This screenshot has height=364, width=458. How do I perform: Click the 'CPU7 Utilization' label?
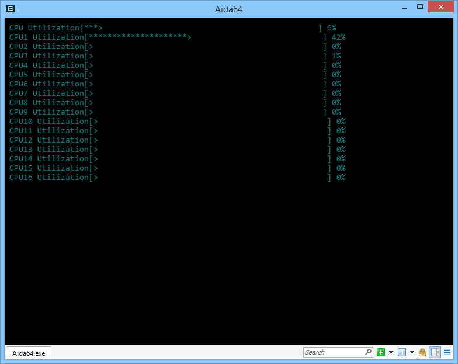(x=47, y=93)
